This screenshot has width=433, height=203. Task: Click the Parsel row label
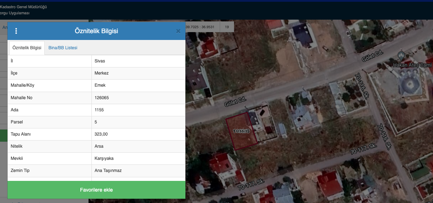point(17,122)
